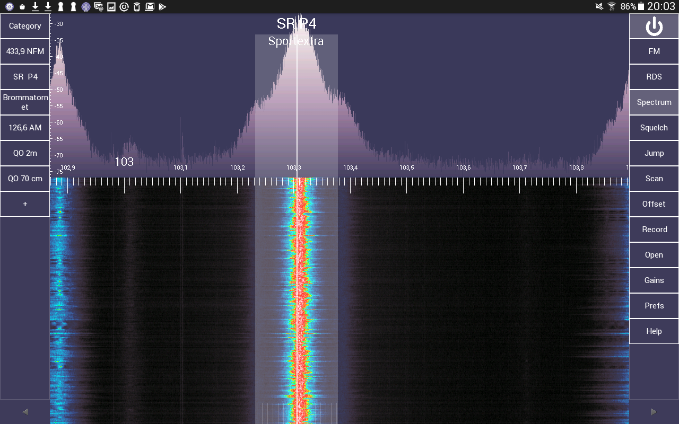679x424 pixels.
Task: Tap the muted sound status icon
Action: pos(599,6)
